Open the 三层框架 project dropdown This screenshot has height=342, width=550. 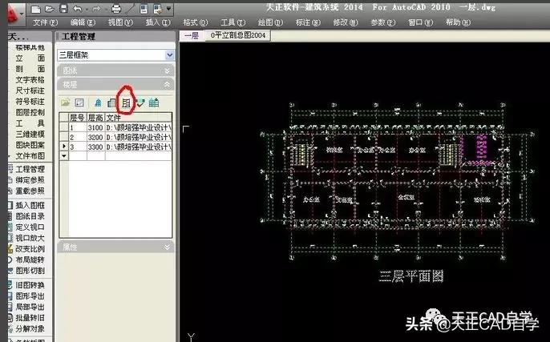tap(169, 55)
